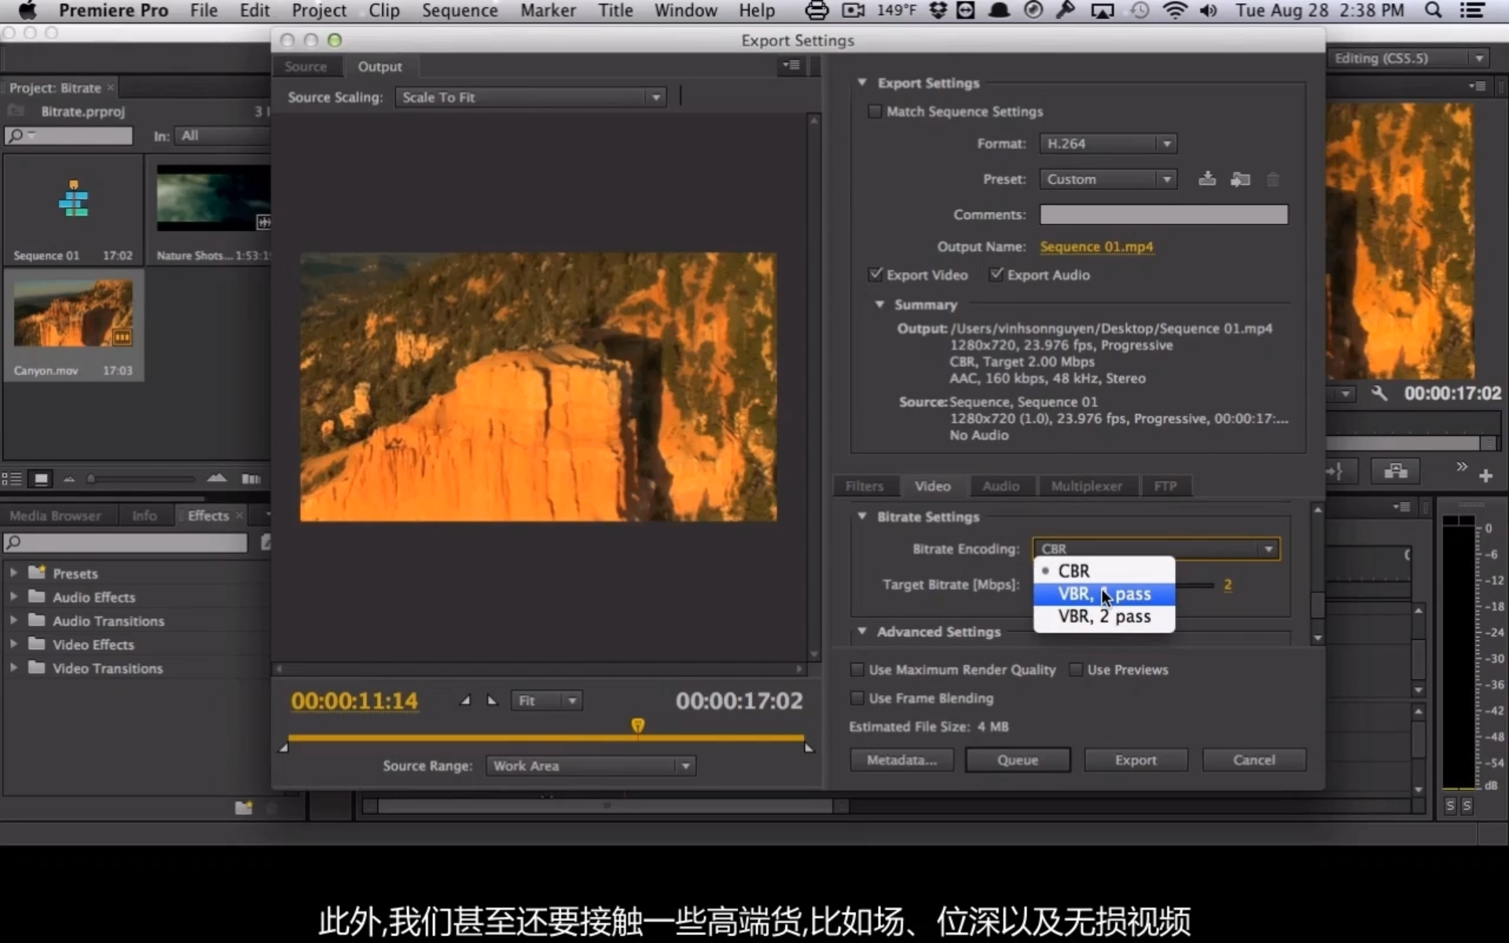Click the Save Preset icon
Viewport: 1509px width, 943px height.
pos(1207,179)
